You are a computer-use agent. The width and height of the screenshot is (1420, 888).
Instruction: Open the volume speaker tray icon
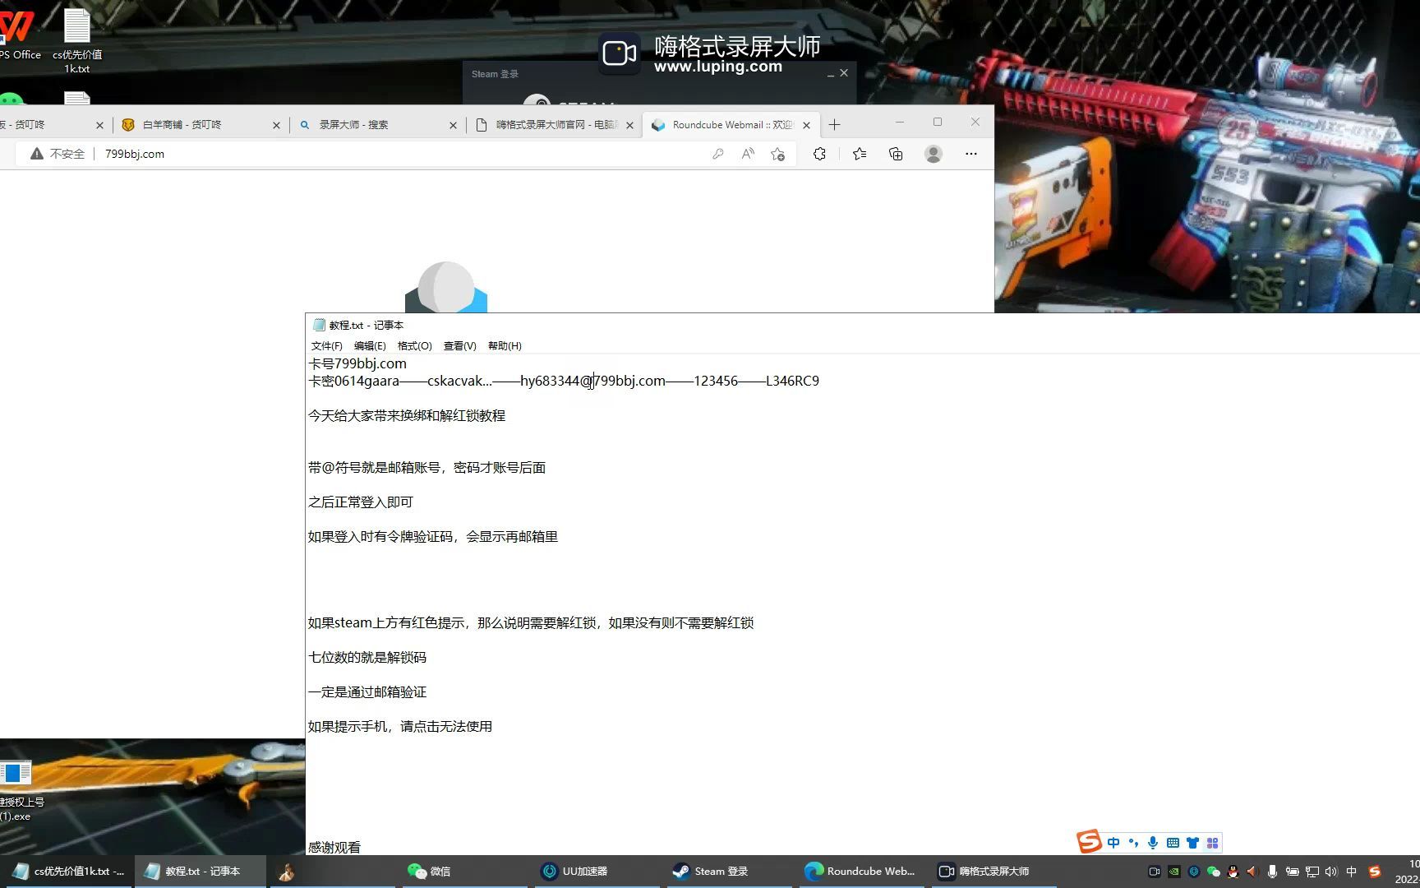[1331, 872]
